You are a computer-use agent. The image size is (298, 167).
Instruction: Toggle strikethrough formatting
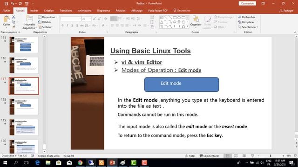[x=82, y=26]
